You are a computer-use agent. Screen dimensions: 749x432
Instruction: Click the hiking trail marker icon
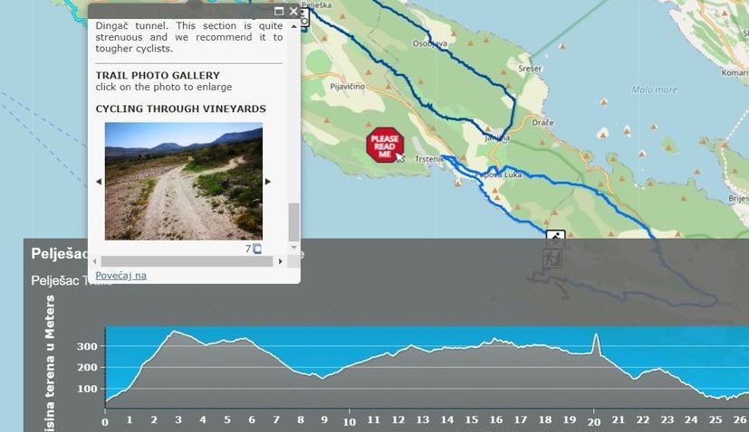click(552, 259)
